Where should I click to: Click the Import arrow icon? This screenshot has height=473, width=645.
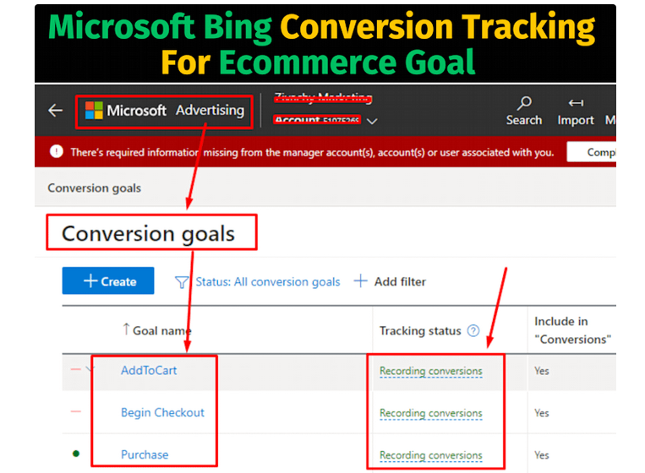(576, 103)
